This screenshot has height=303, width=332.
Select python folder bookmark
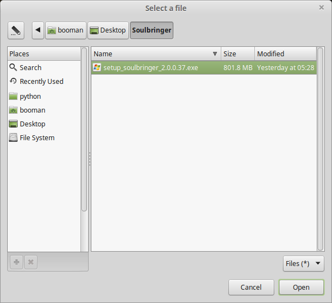coord(44,97)
